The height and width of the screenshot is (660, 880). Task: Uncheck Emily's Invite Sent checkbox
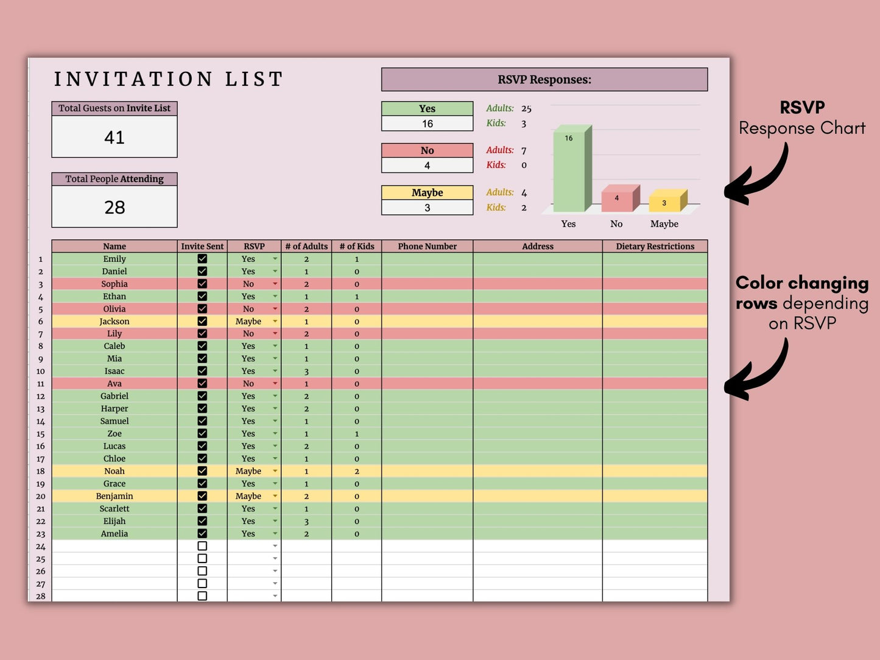[202, 259]
